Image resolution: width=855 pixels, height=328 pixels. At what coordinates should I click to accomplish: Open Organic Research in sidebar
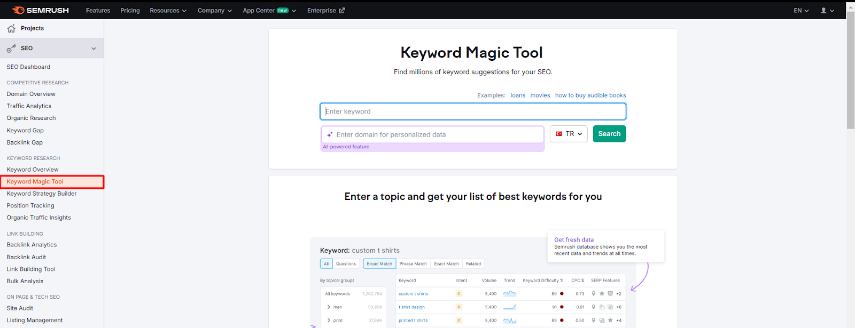31,118
